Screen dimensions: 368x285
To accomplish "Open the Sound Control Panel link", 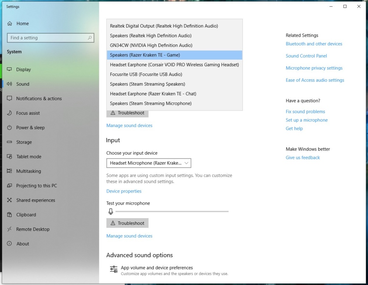I will [306, 56].
